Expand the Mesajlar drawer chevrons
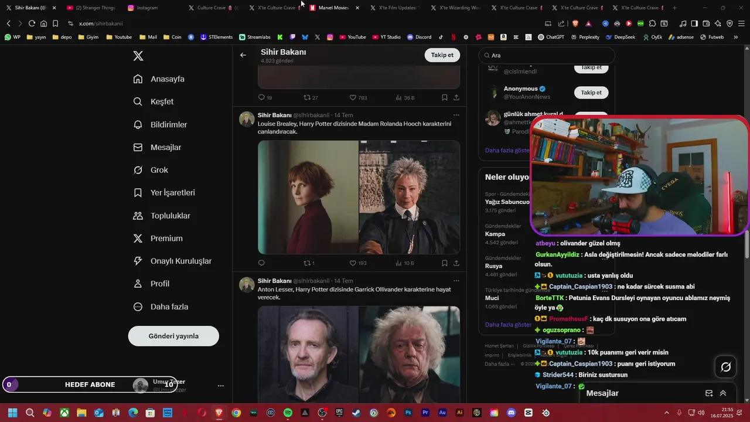The width and height of the screenshot is (750, 422). (x=723, y=393)
